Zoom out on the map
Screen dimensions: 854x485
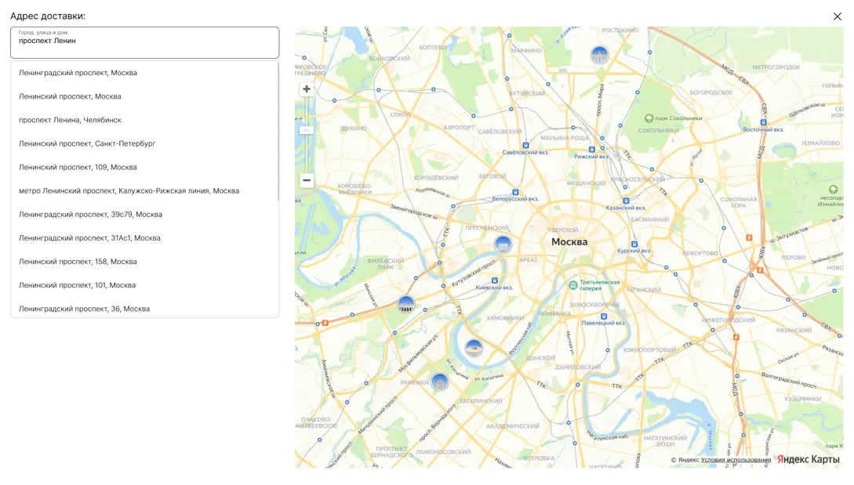click(x=307, y=180)
